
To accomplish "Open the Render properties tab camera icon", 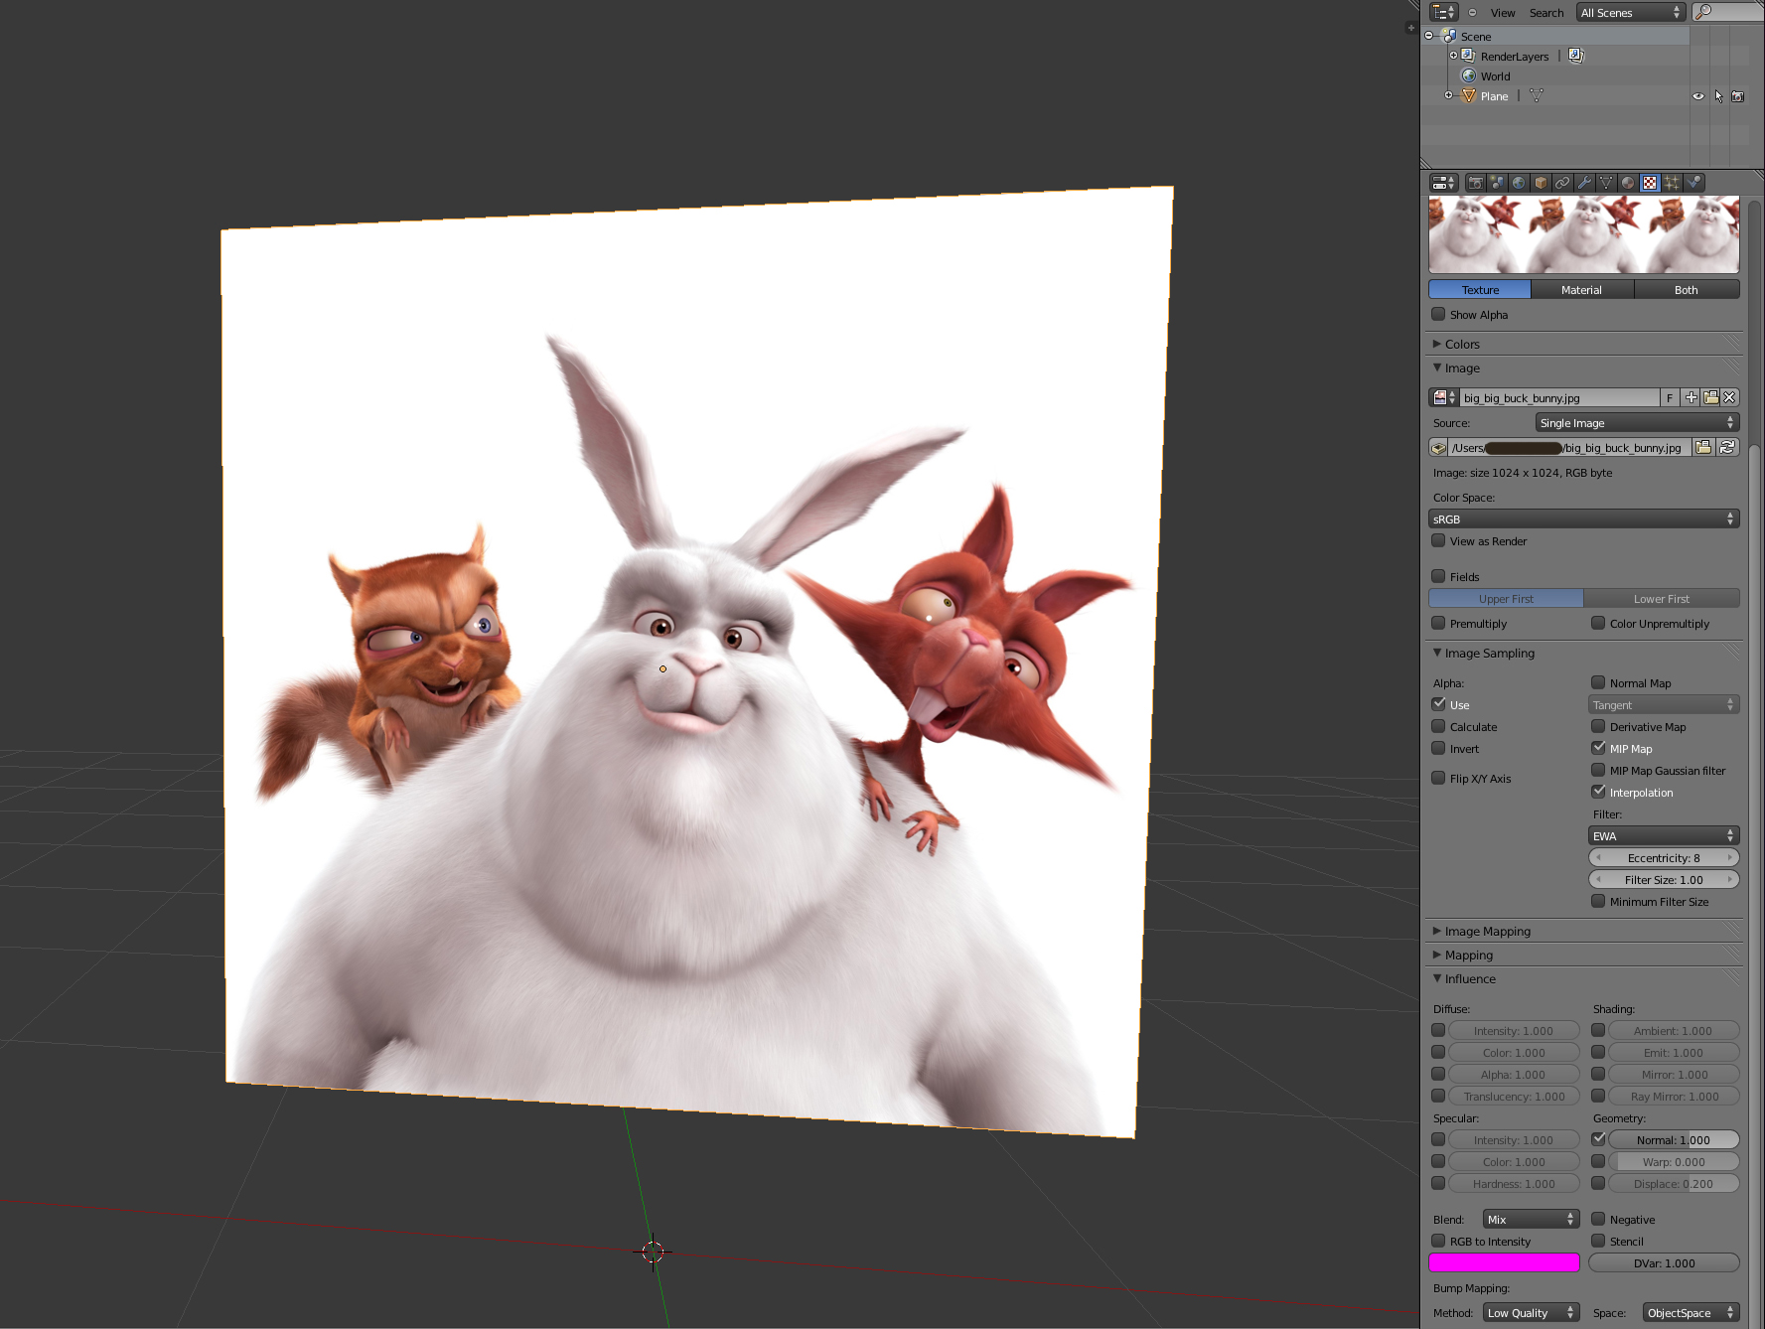I will point(1476,183).
